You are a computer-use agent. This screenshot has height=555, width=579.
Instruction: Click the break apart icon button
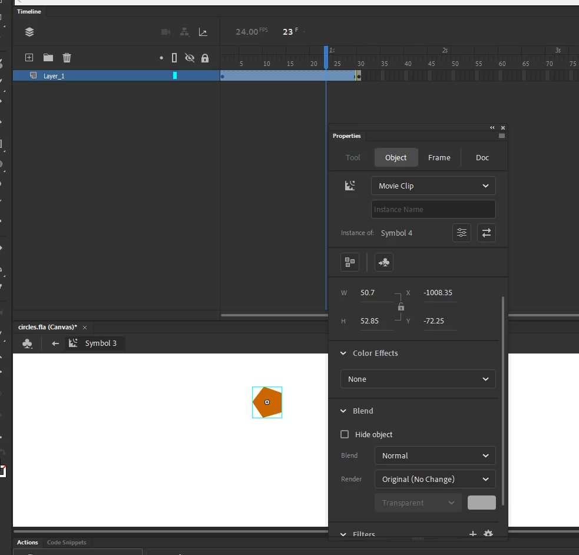pos(350,262)
